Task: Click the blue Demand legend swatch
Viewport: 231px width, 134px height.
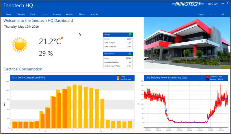Action: pyautogui.click(x=207, y=79)
